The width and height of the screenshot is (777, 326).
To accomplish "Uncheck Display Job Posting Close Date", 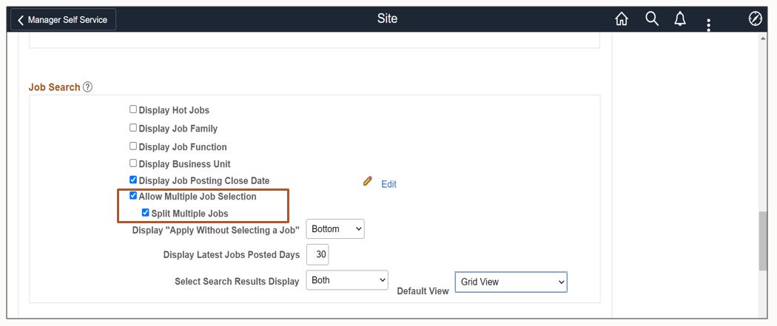I will 133,180.
